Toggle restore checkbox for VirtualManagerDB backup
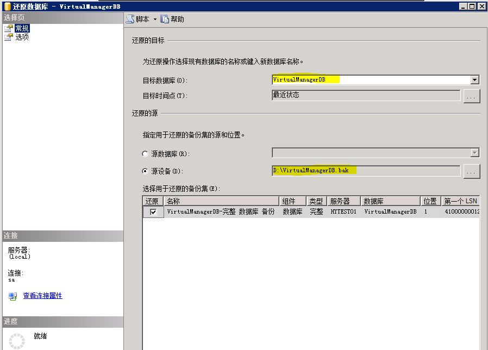Screen dimensions: 488x350 pos(153,212)
